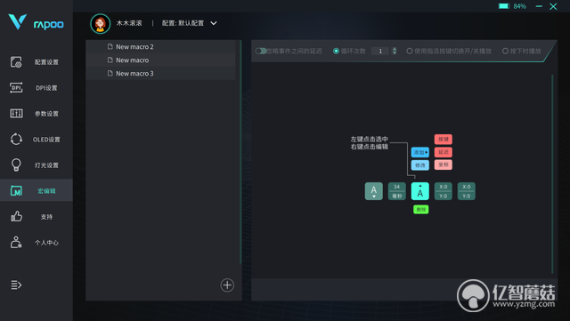
Task: Collapse sidebar using the bottom menu icon
Action: 16,285
